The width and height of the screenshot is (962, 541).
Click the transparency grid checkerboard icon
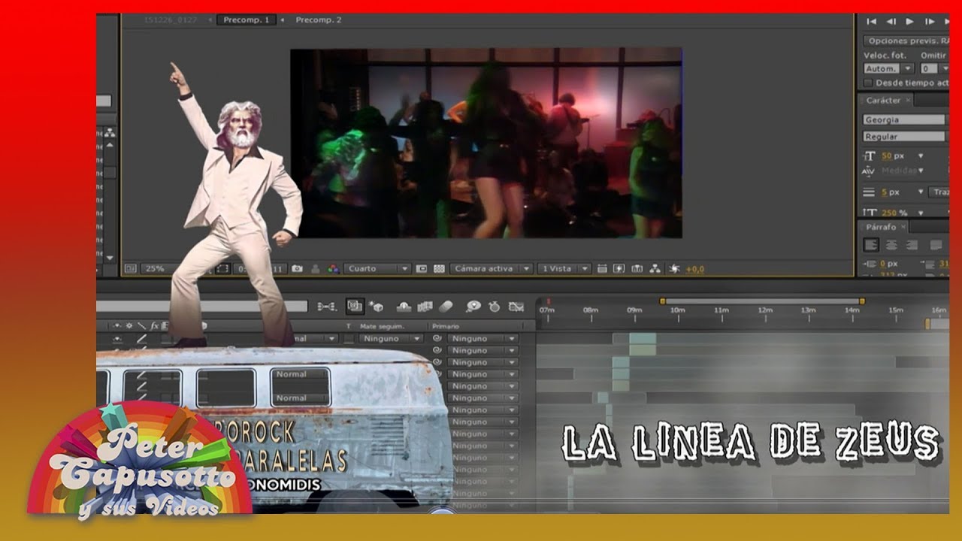(x=439, y=268)
